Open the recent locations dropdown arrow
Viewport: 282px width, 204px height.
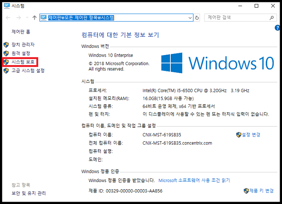(27, 18)
